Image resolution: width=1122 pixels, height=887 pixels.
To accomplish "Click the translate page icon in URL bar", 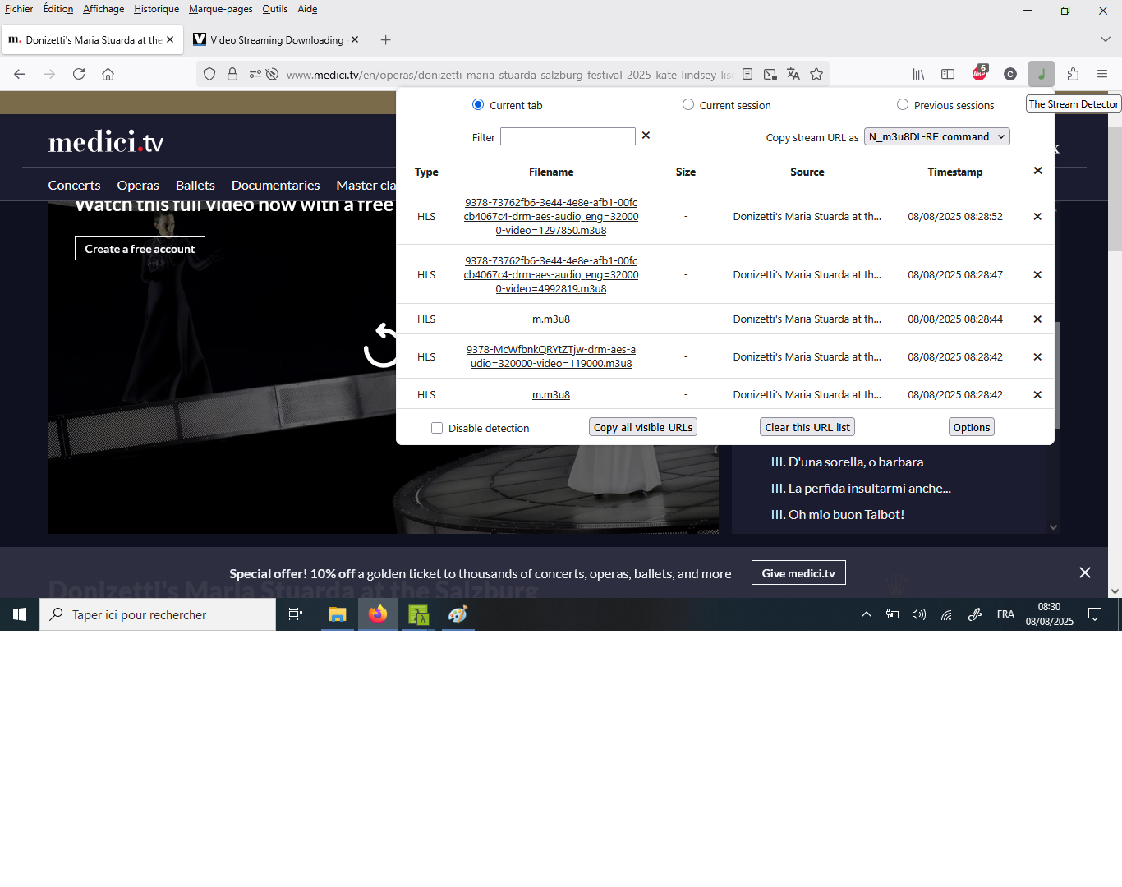I will 793,74.
